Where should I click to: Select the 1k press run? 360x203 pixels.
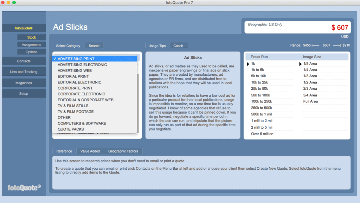click(253, 63)
